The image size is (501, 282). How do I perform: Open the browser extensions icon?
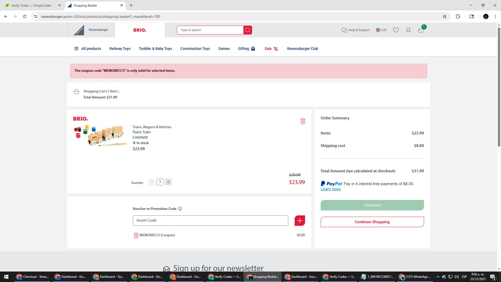point(458,16)
